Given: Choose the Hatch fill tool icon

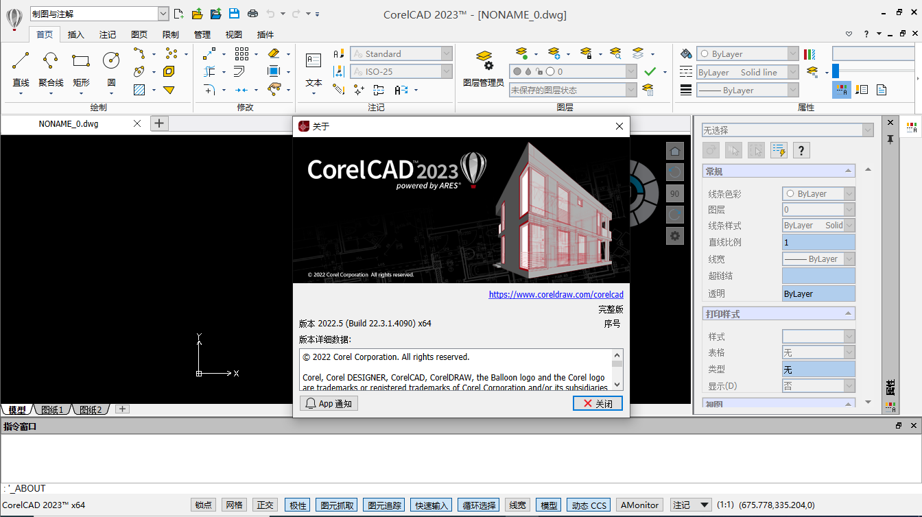Looking at the screenshot, I should [139, 90].
